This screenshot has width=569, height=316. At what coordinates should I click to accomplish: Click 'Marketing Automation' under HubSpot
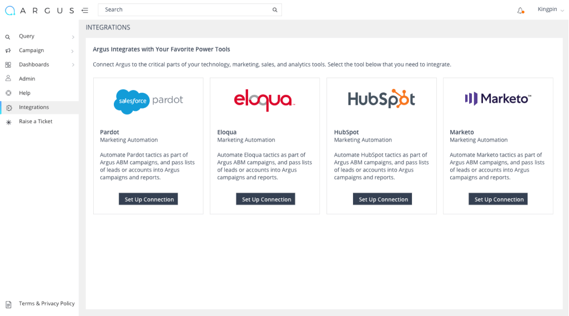pos(363,140)
